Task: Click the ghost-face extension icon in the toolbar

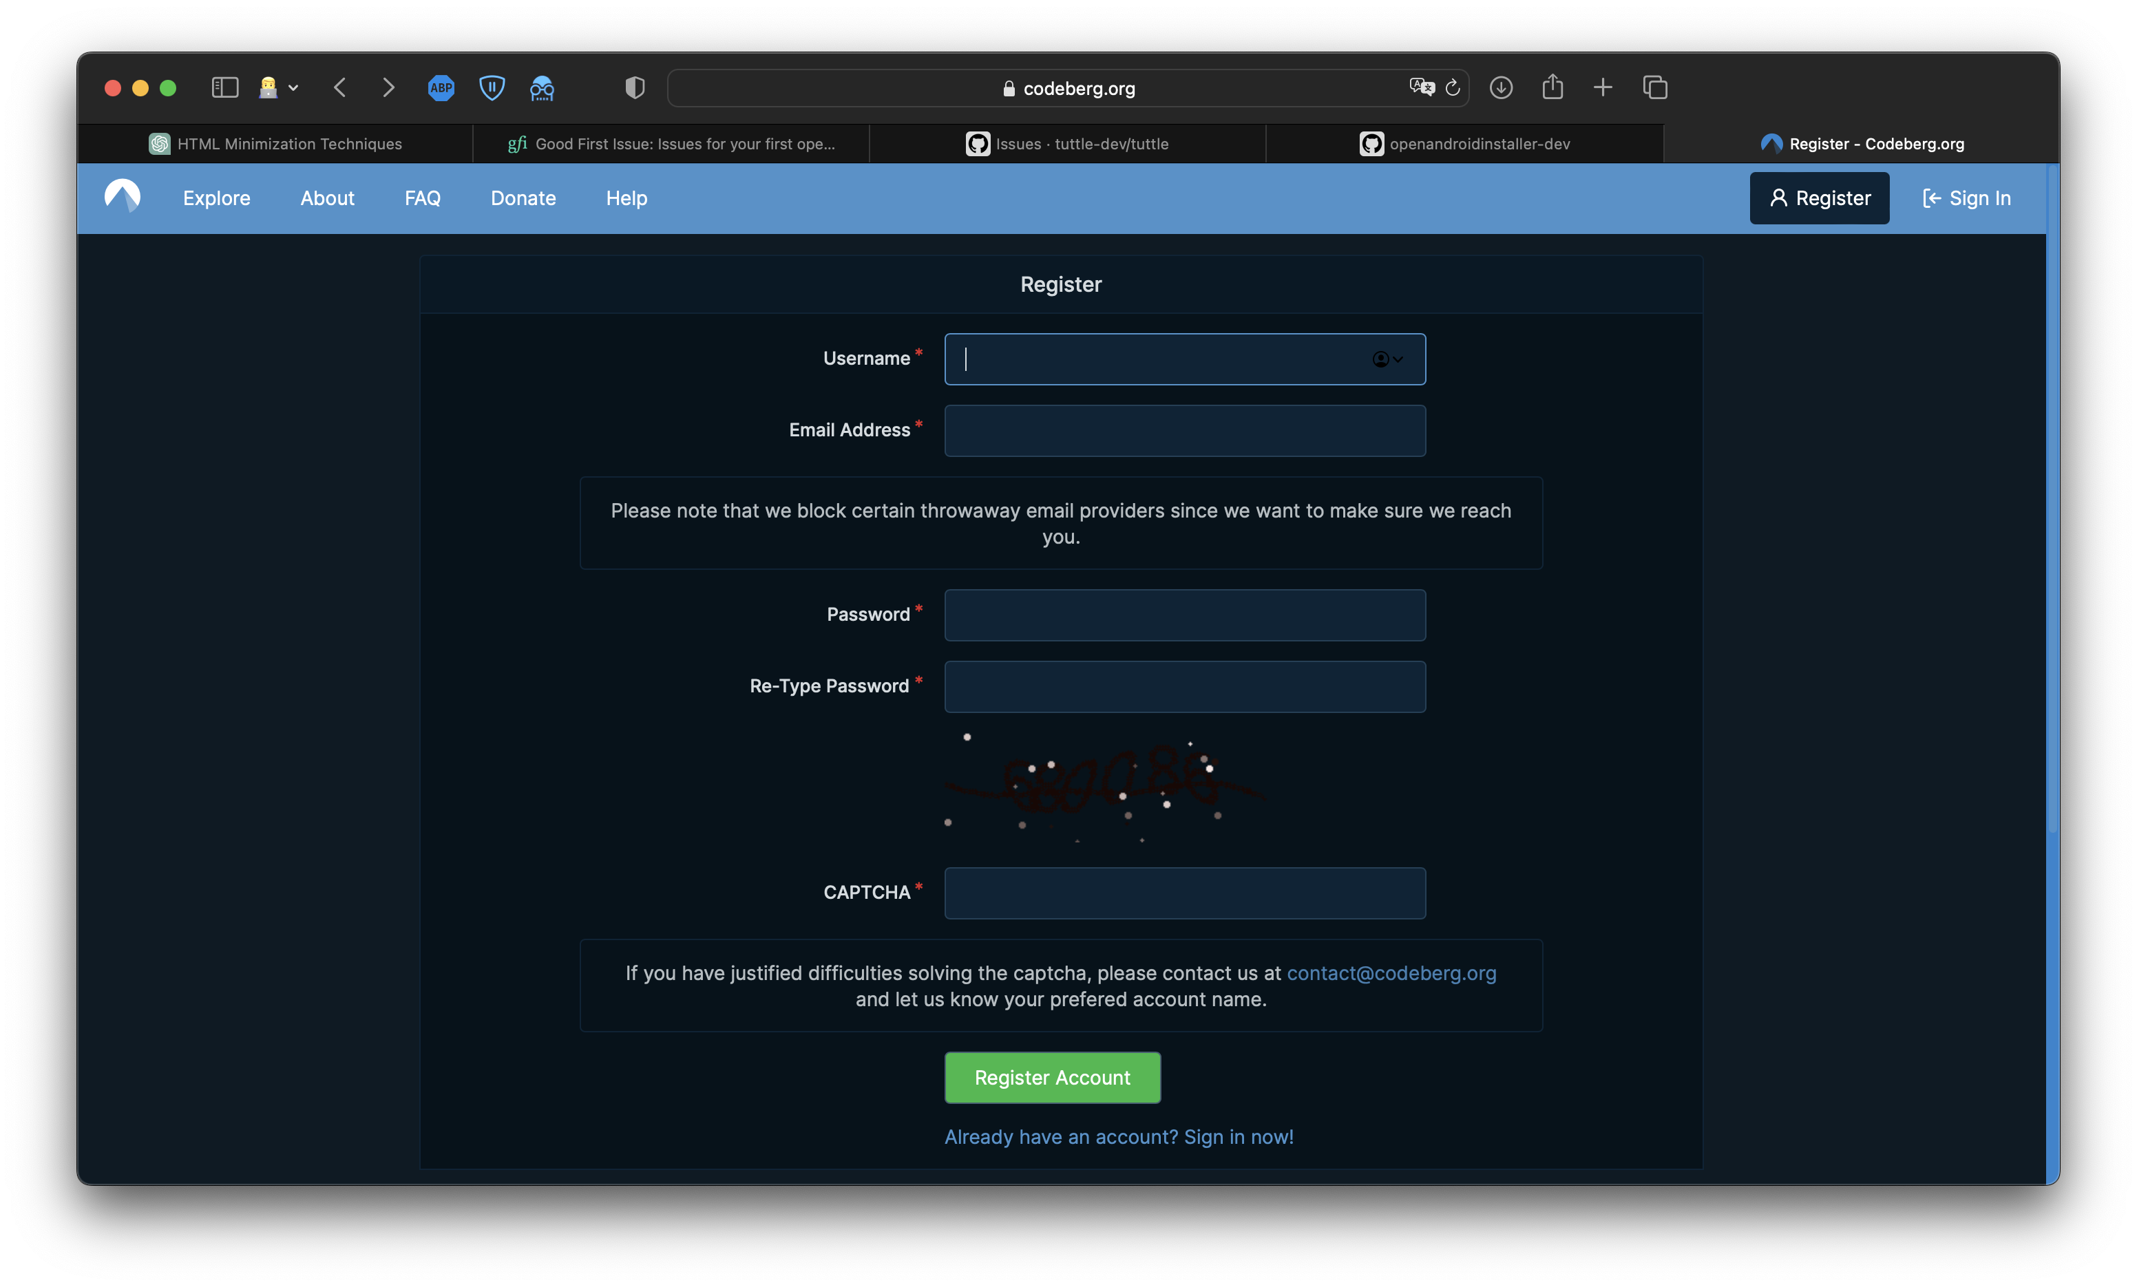Action: tap(541, 87)
